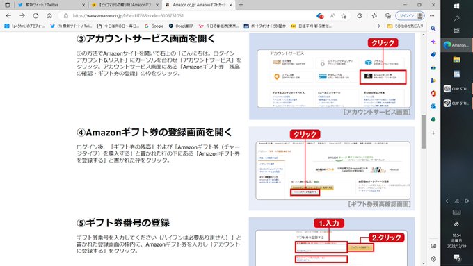Screen dimensions: 473x266
Task: Go back to the previous page
Action: pyautogui.click(x=8, y=16)
